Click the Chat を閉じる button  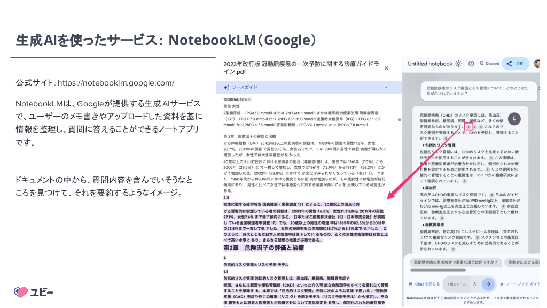tap(425, 284)
